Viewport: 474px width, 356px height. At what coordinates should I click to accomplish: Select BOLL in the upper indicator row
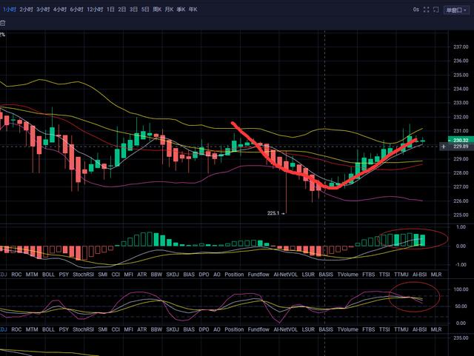[48, 274]
